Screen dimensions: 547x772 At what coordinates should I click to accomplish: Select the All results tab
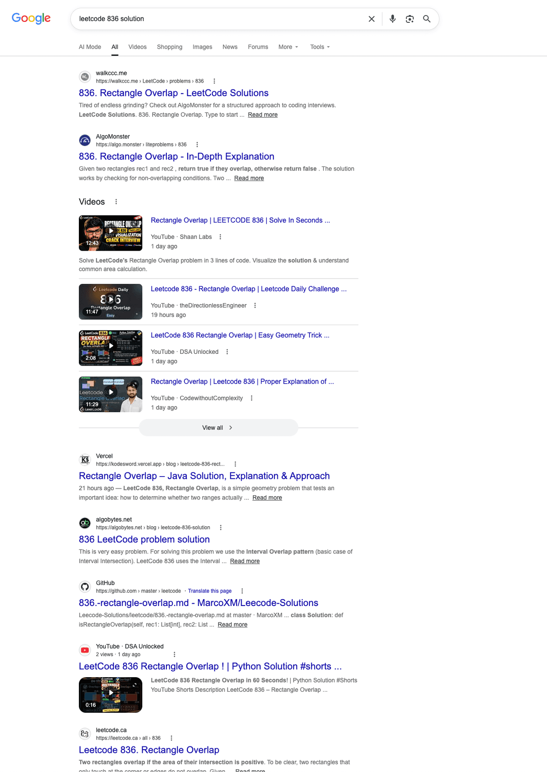(x=115, y=47)
